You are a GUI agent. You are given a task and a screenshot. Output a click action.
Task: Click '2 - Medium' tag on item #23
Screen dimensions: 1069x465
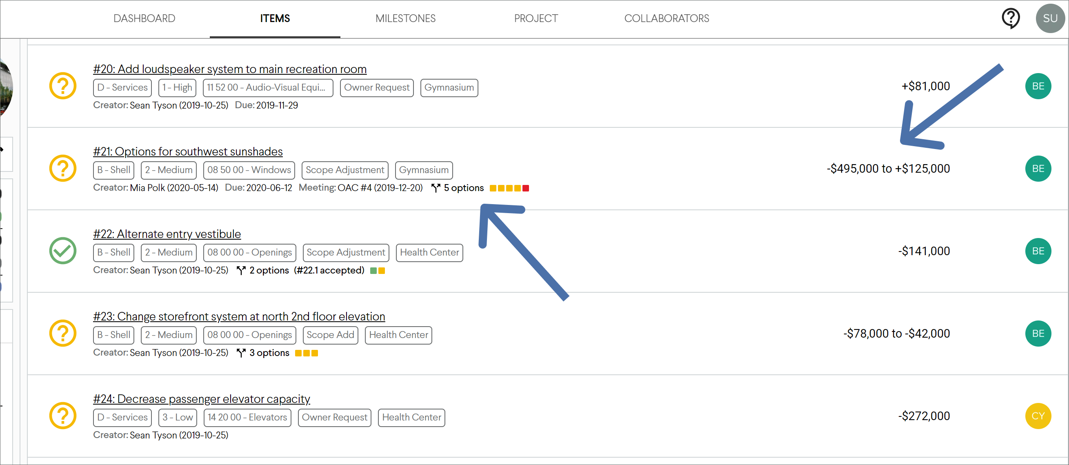(x=169, y=335)
